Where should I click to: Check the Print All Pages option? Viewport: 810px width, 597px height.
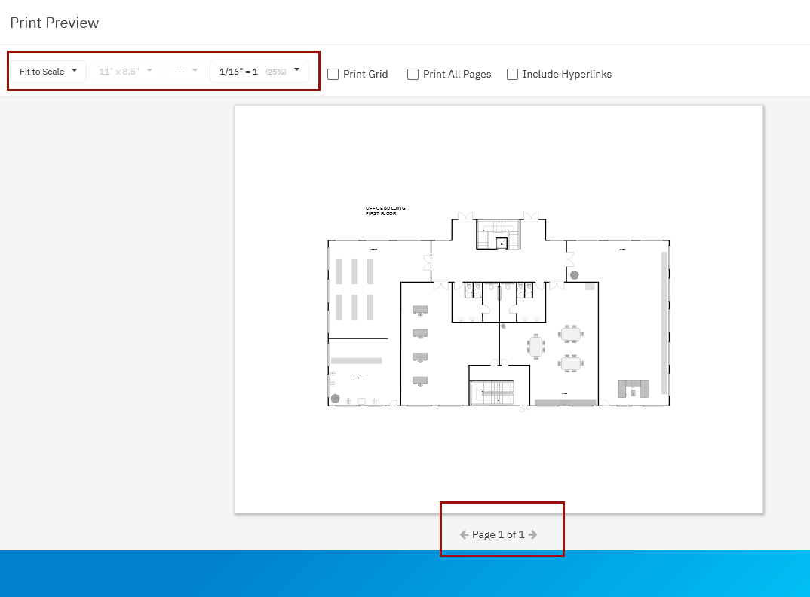(413, 74)
